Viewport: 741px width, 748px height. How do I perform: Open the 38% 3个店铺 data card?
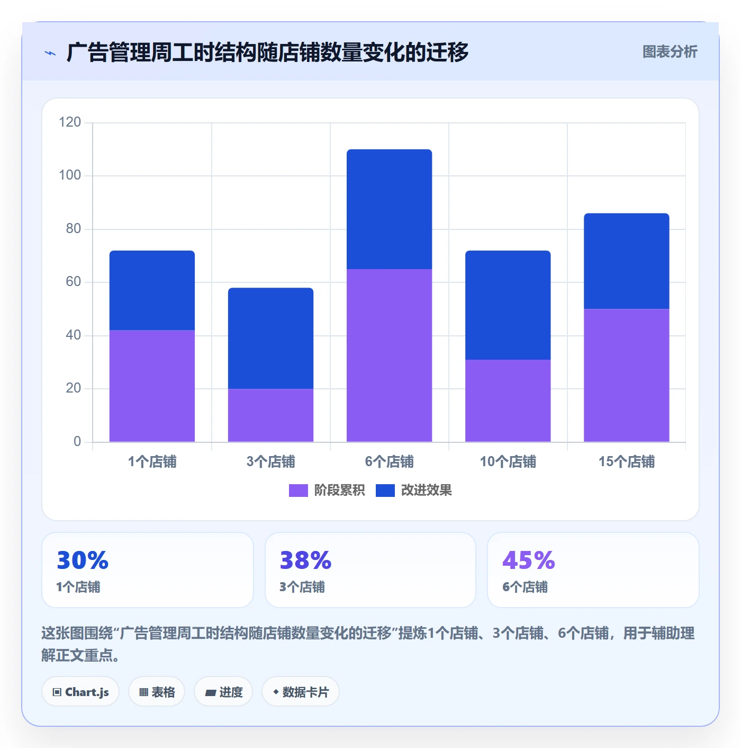pyautogui.click(x=370, y=570)
